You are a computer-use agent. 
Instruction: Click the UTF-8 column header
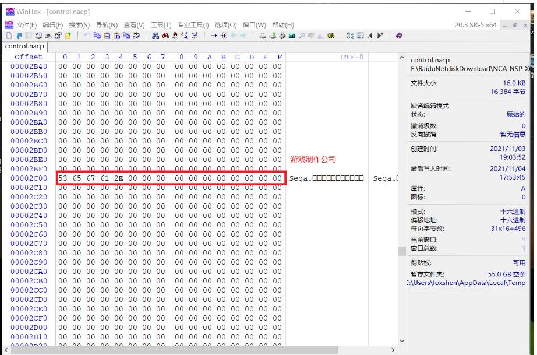(x=351, y=57)
